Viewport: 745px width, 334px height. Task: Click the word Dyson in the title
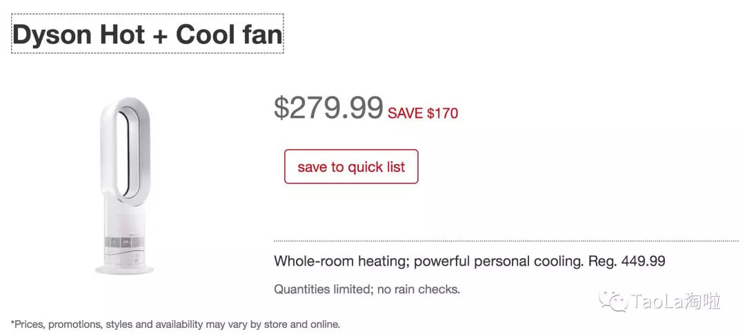[x=52, y=35]
